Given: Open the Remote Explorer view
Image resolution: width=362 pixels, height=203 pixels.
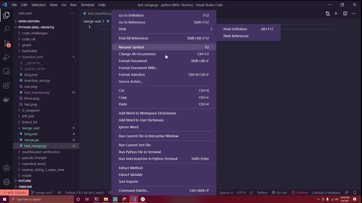Looking at the screenshot, I should click(x=7, y=71).
